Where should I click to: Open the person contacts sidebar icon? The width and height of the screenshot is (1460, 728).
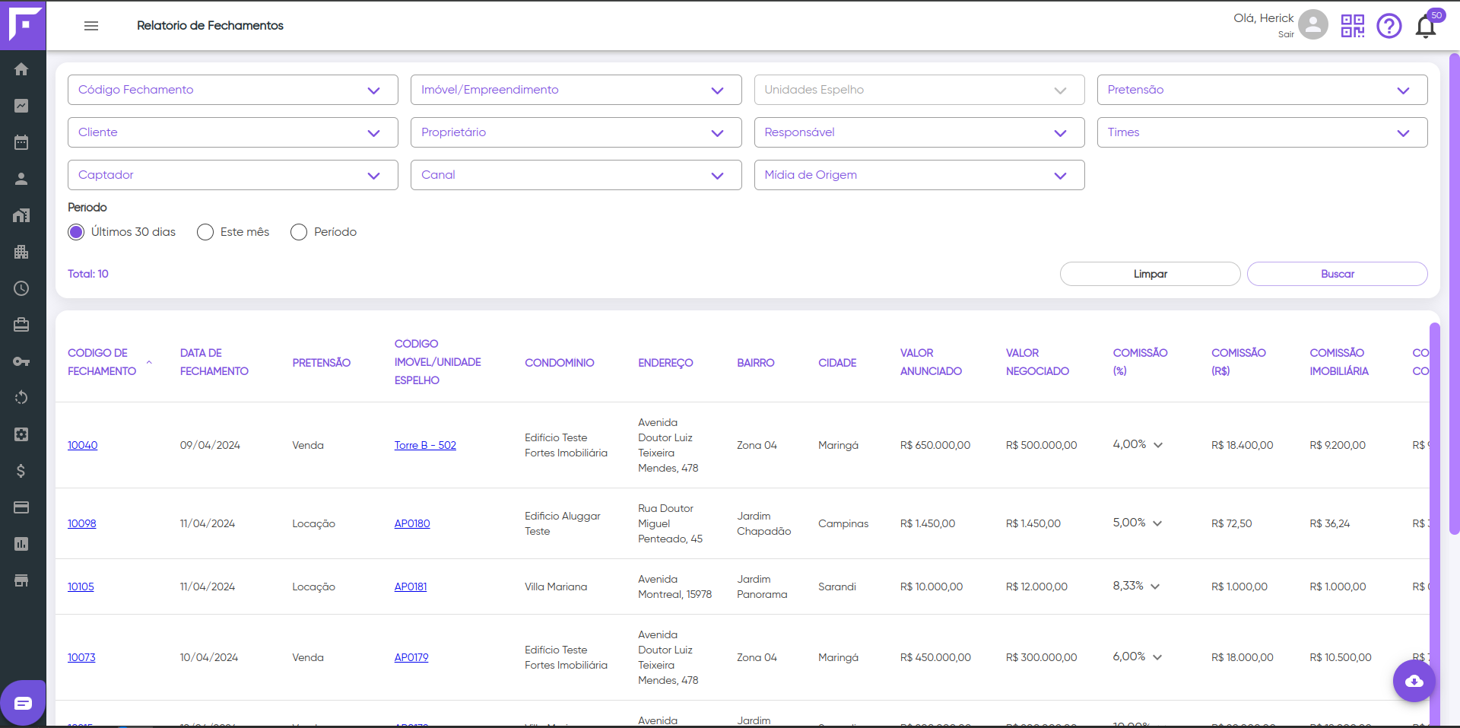(21, 179)
